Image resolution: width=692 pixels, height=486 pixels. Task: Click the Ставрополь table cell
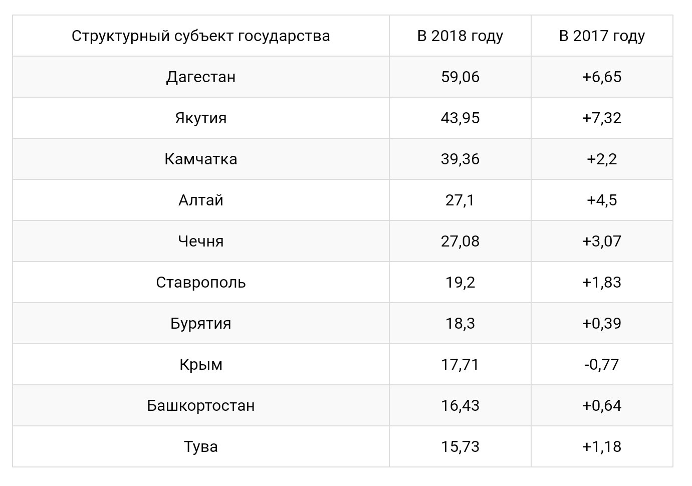[x=201, y=282]
